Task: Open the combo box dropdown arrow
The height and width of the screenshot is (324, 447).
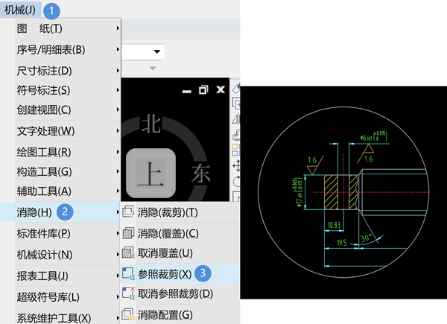Action: [x=156, y=51]
